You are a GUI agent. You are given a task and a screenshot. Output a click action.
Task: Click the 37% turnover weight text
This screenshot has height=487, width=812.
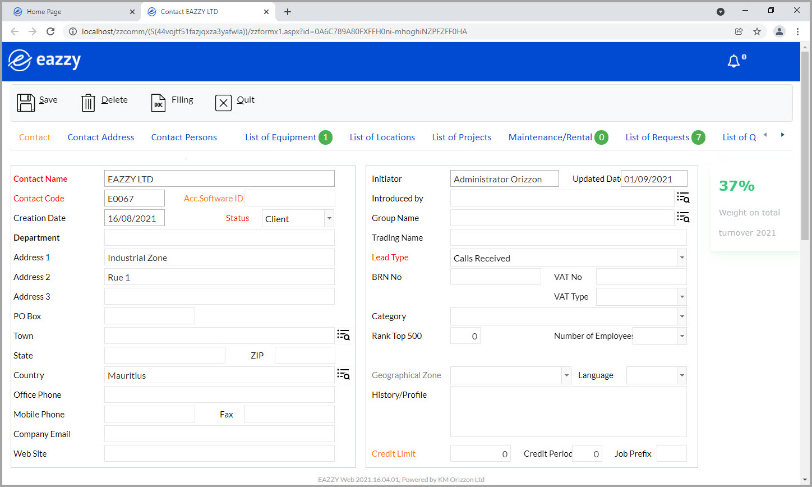[x=737, y=186]
